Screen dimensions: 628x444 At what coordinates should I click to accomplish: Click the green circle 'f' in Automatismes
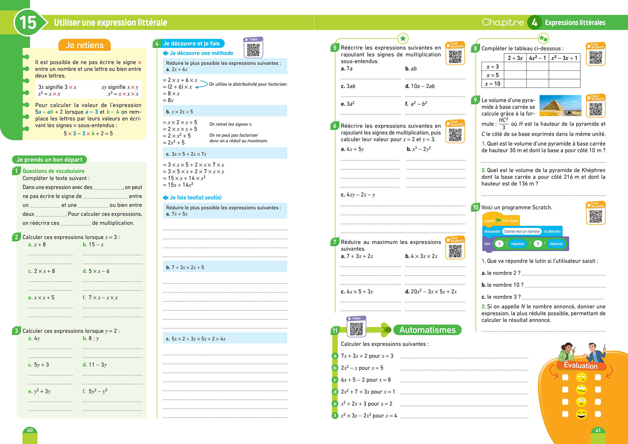point(335,416)
